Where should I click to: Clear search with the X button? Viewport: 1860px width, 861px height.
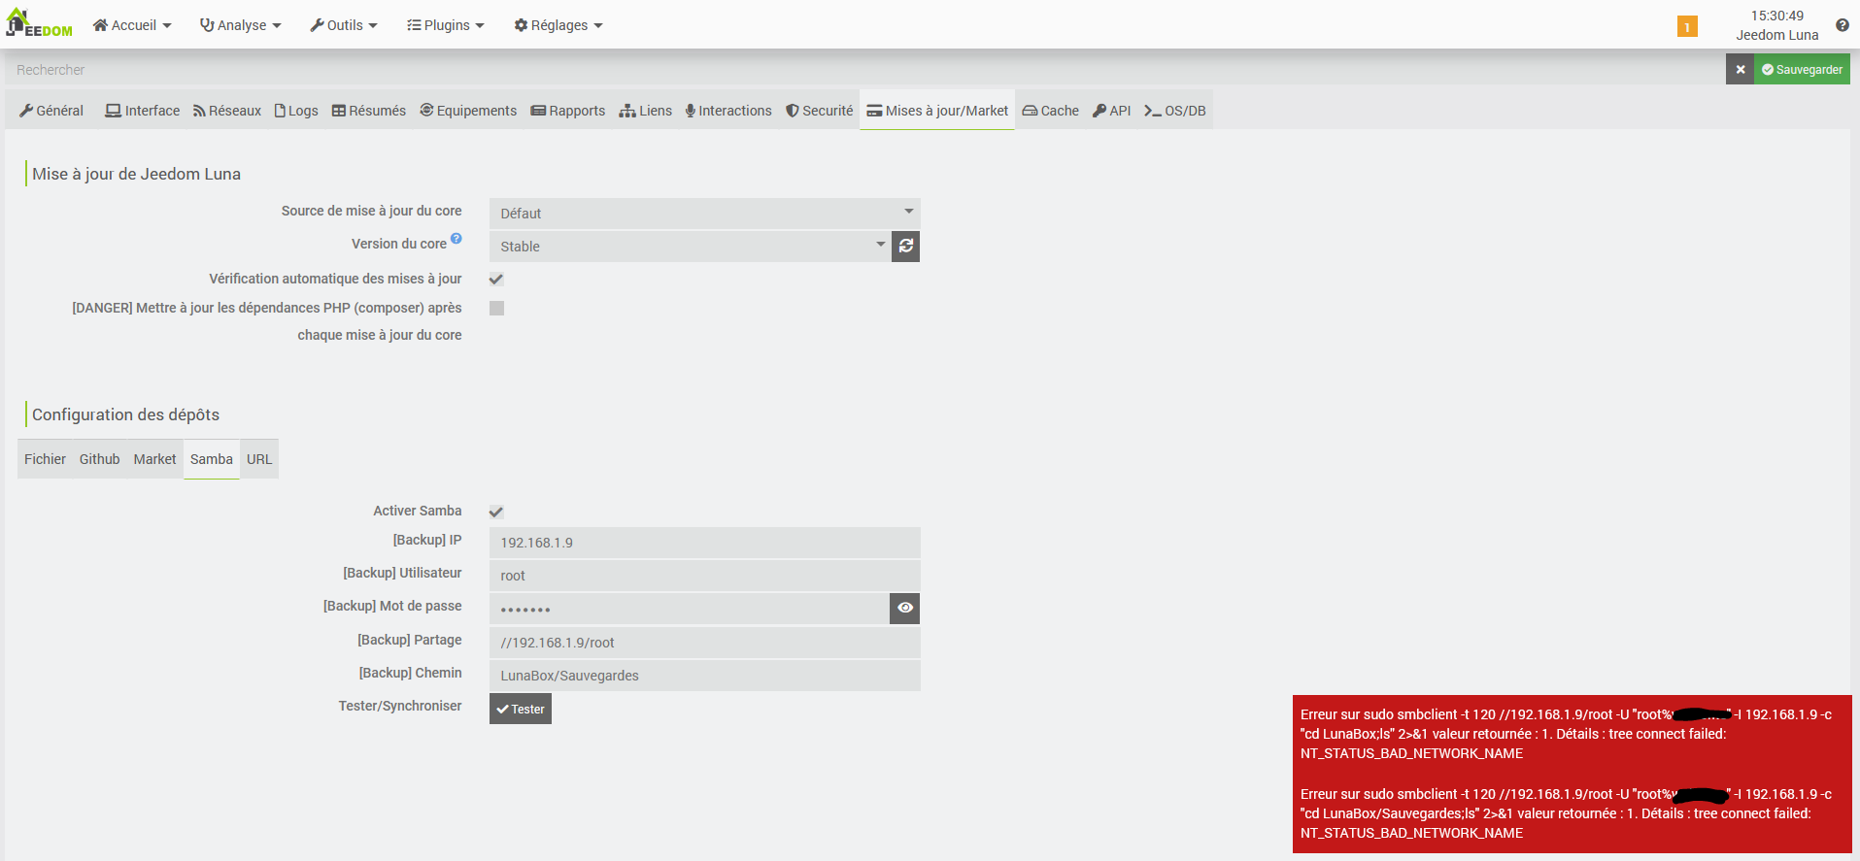tap(1740, 70)
